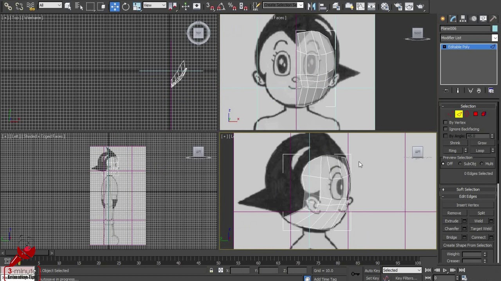Click the Align tool icon
The image size is (501, 281).
(x=323, y=6)
